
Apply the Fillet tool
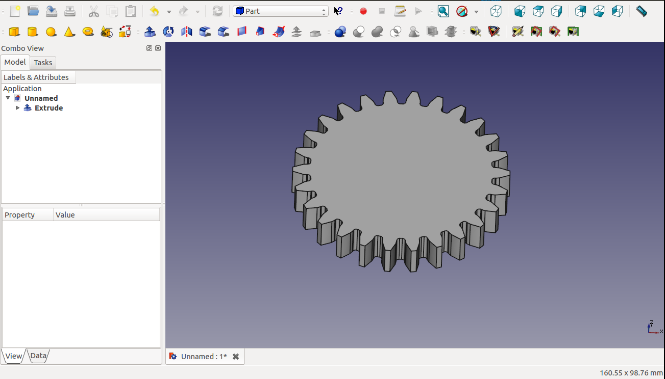(205, 32)
